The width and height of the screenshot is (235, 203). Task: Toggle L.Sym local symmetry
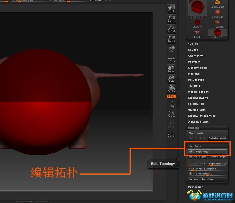coord(171,59)
